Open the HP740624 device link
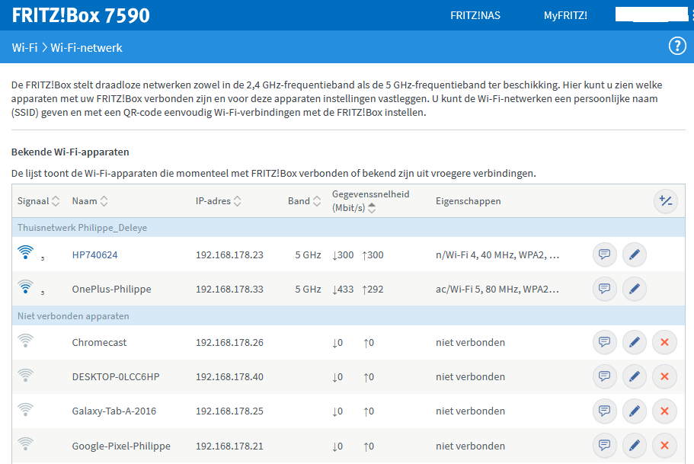This screenshot has width=694, height=464. (x=94, y=254)
